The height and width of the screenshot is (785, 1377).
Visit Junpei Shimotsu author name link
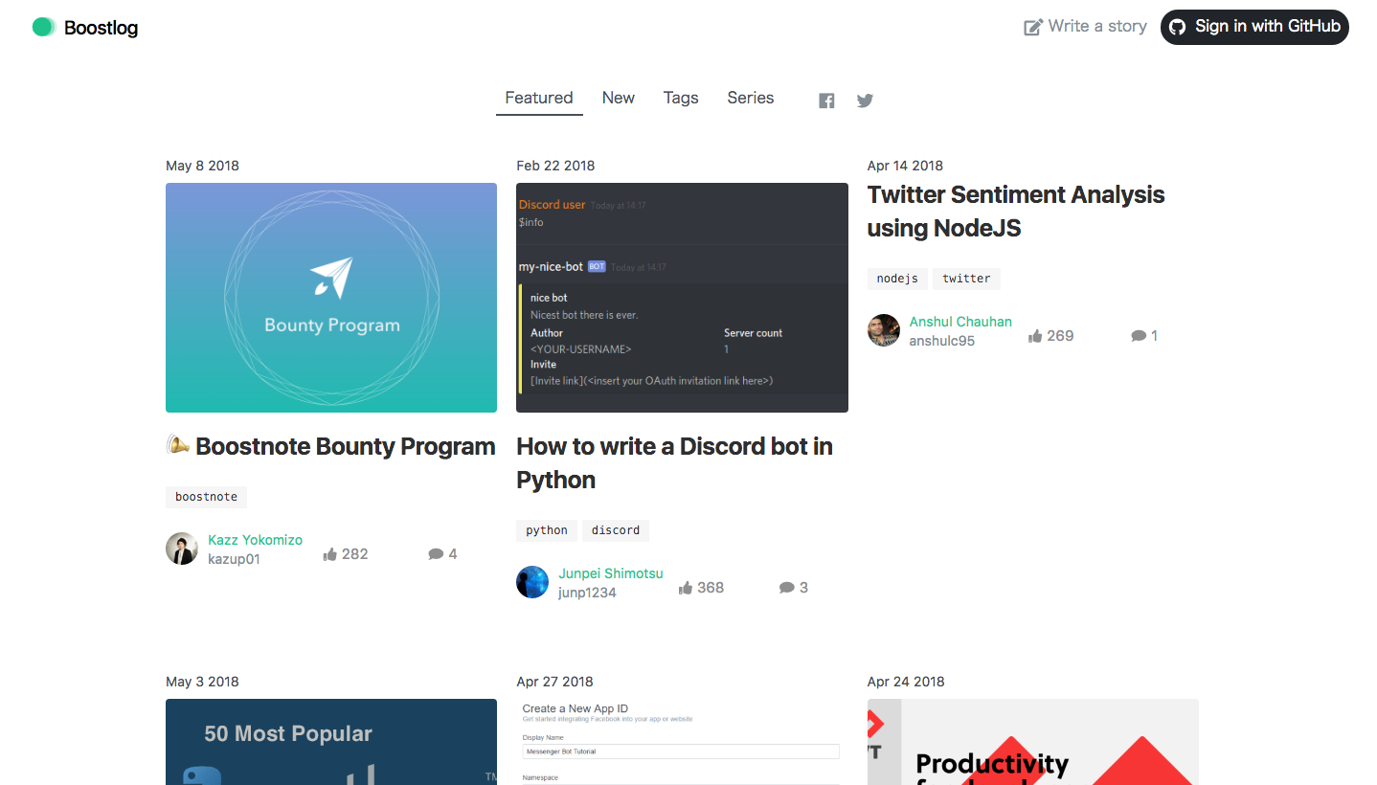[611, 573]
